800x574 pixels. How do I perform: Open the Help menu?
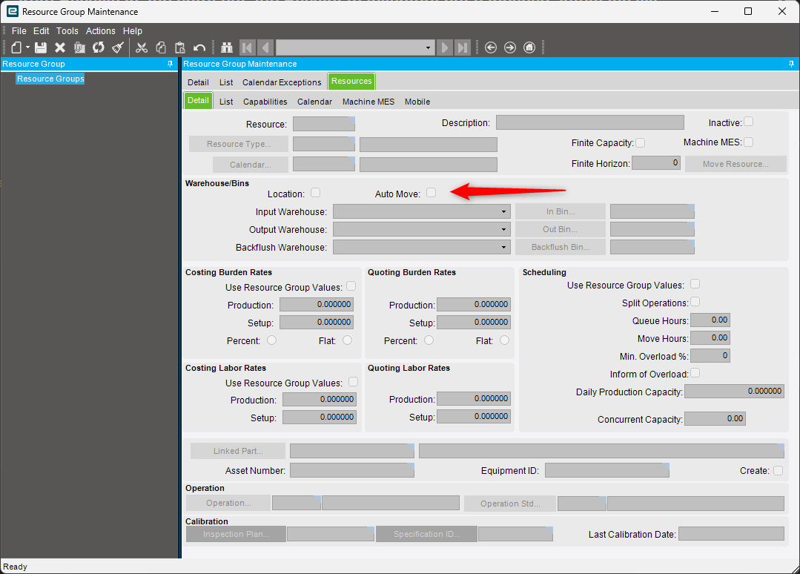133,31
